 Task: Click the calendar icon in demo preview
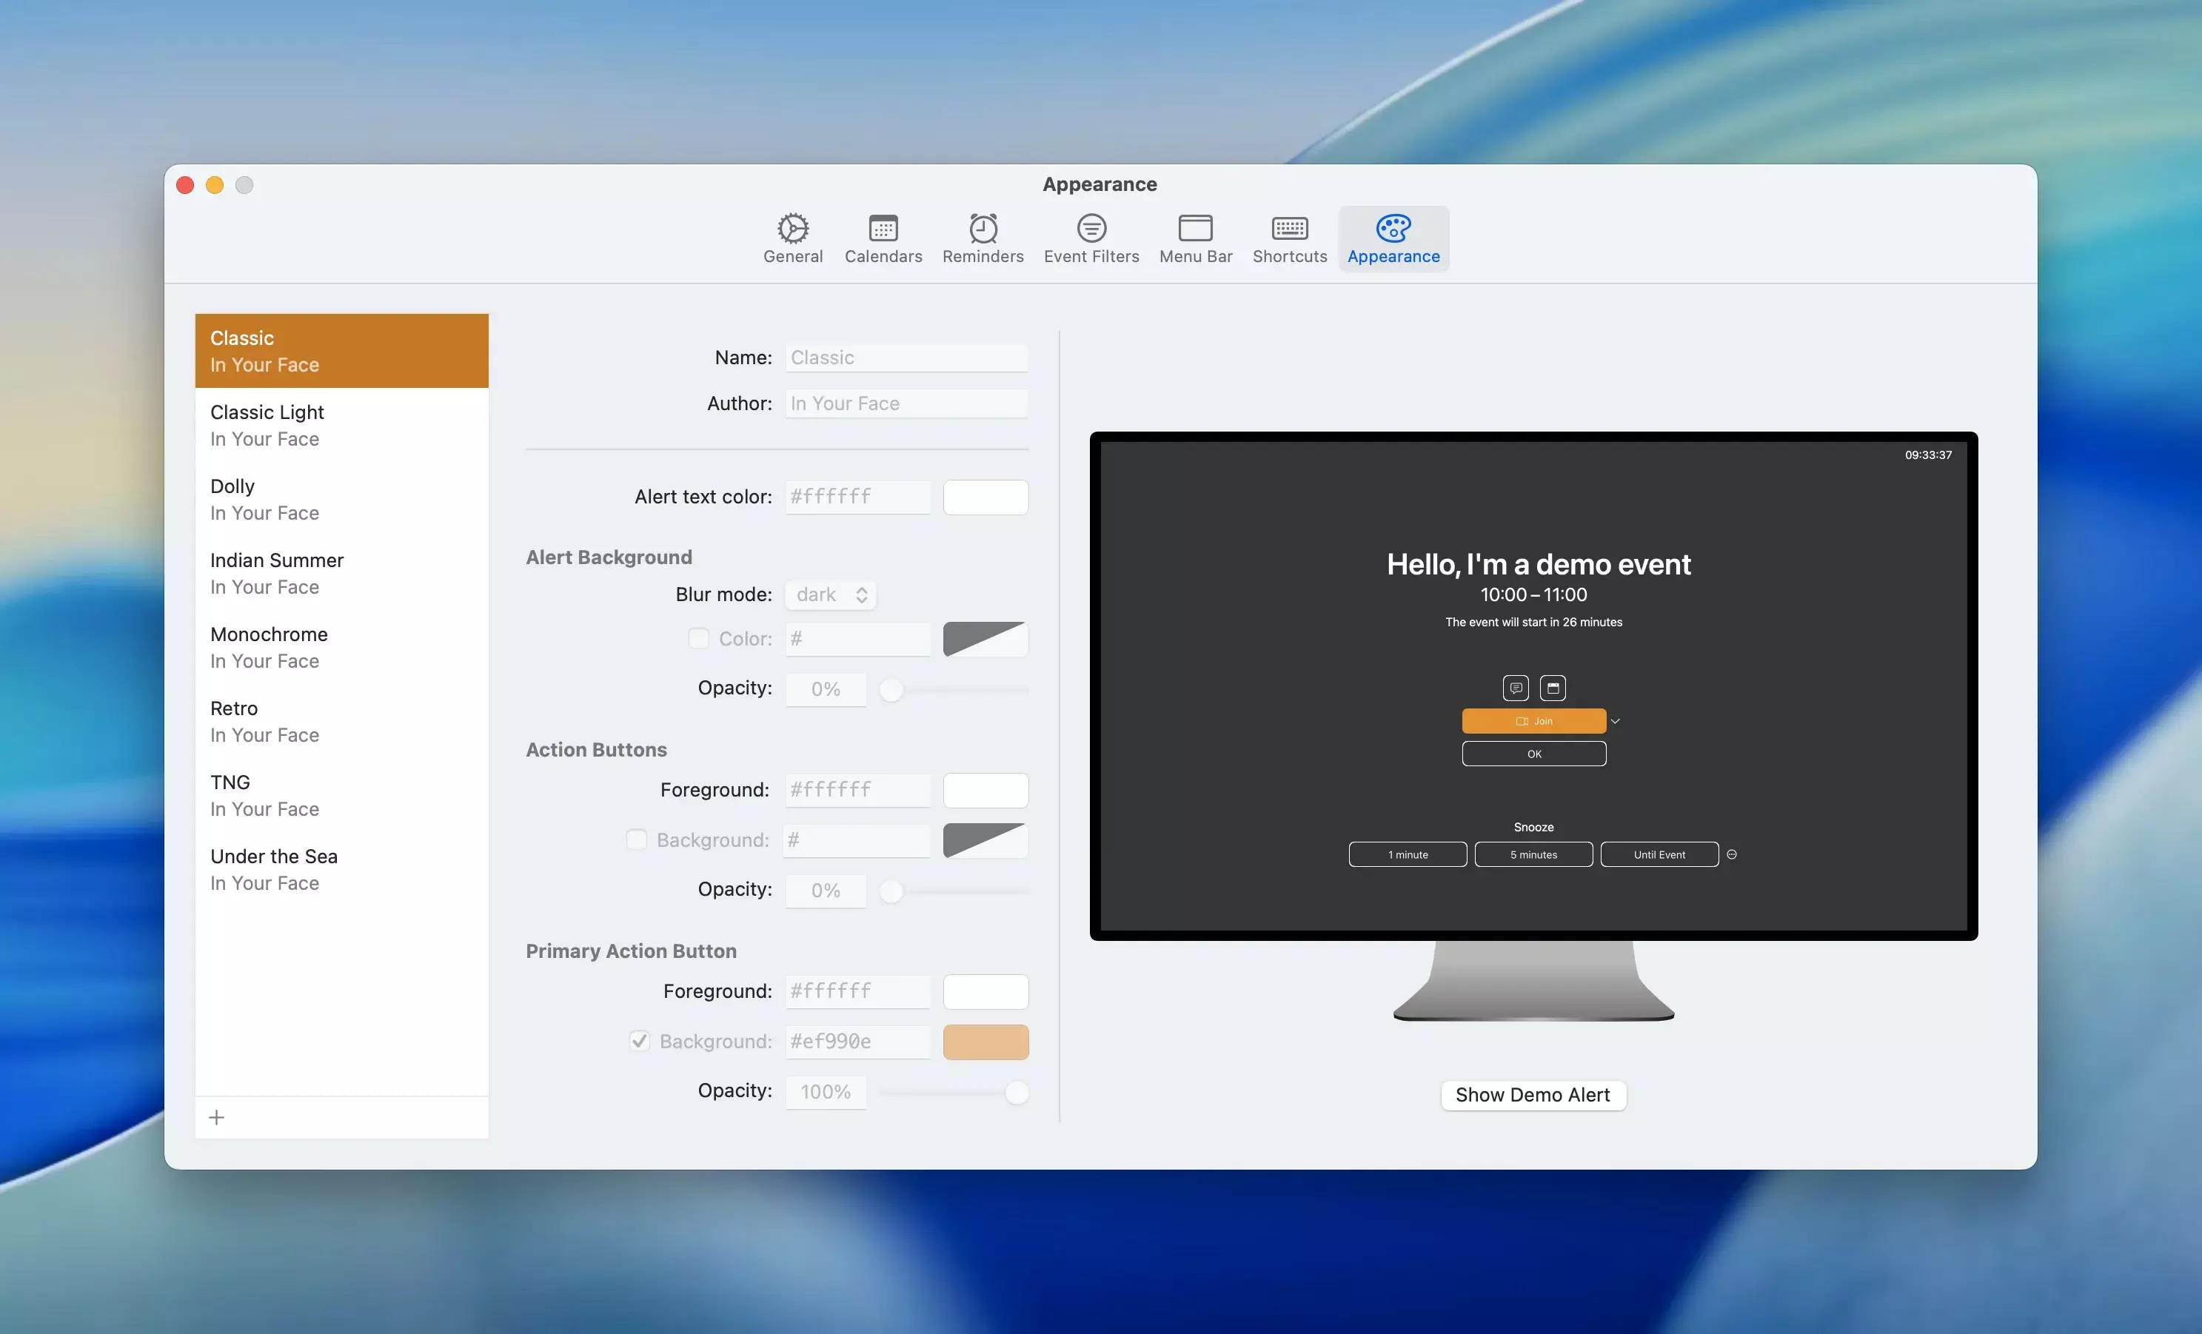pyautogui.click(x=1553, y=688)
